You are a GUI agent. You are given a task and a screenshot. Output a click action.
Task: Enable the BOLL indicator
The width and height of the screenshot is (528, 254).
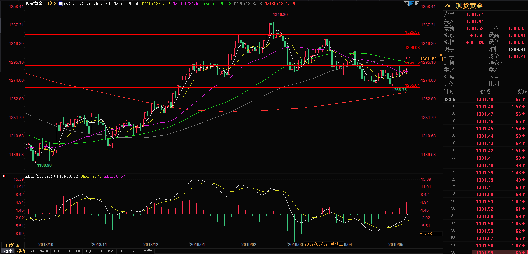[123, 251]
